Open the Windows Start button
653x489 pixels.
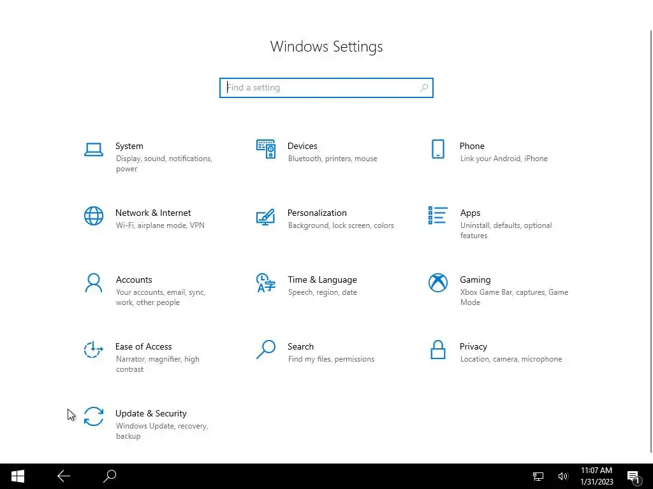tap(17, 476)
